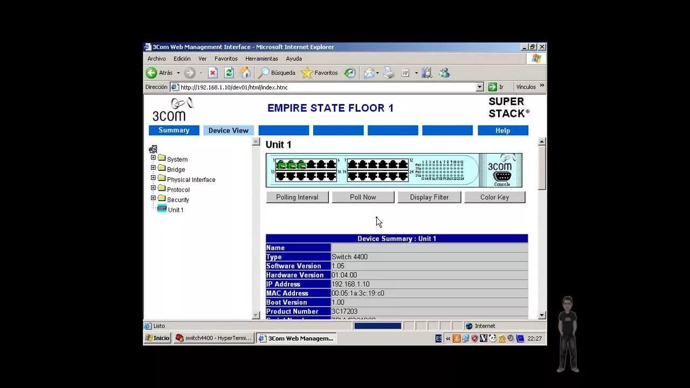The image size is (690, 388).
Task: Click green port 1 on the switch image
Action: click(x=280, y=164)
